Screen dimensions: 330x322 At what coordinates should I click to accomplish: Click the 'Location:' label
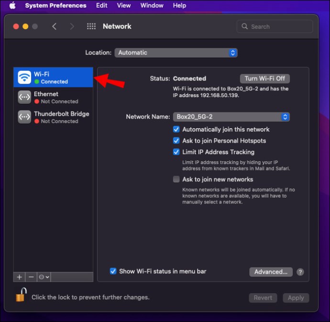(99, 53)
